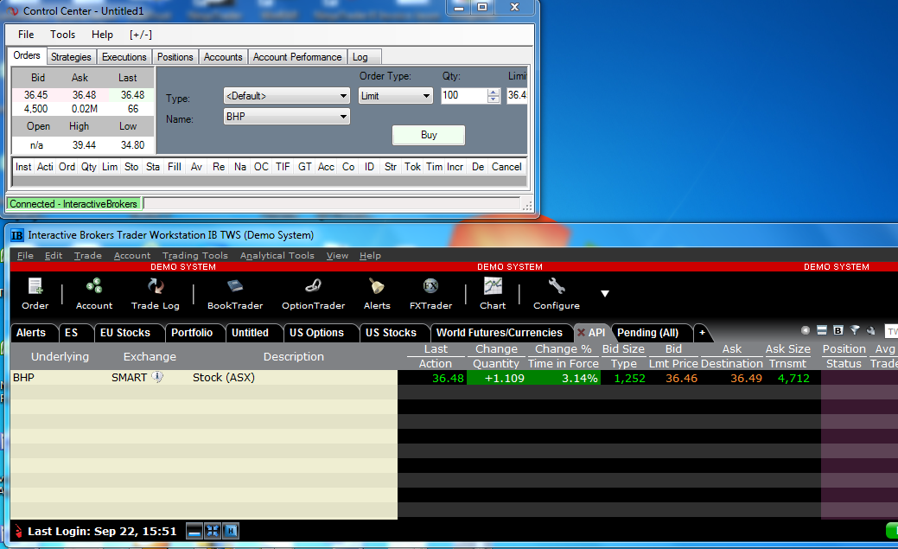
Task: Open the Trading Tools menu in TWS
Action: [x=194, y=256]
